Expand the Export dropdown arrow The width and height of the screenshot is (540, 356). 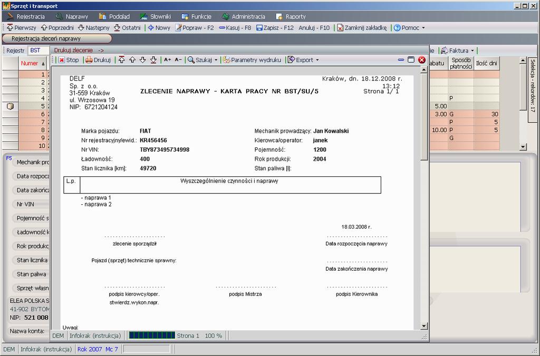pos(317,60)
